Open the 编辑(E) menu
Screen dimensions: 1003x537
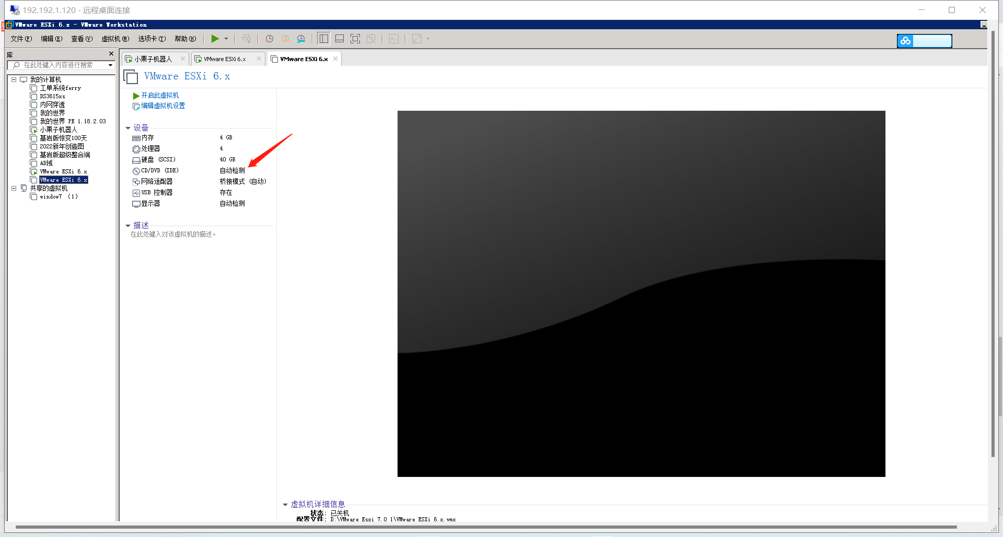point(52,39)
